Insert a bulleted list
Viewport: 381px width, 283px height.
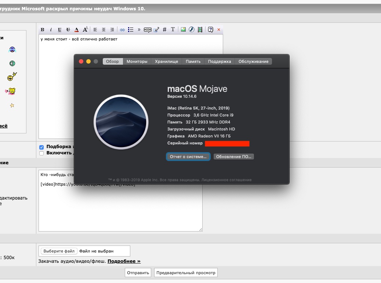tap(131, 30)
